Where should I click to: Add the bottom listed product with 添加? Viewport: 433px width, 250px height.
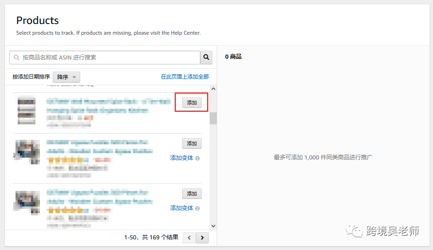192,194
